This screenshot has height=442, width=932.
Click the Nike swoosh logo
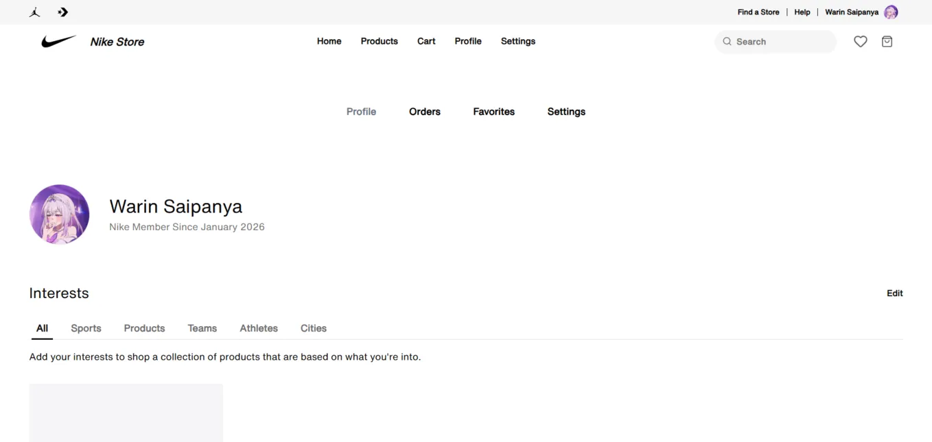coord(59,42)
